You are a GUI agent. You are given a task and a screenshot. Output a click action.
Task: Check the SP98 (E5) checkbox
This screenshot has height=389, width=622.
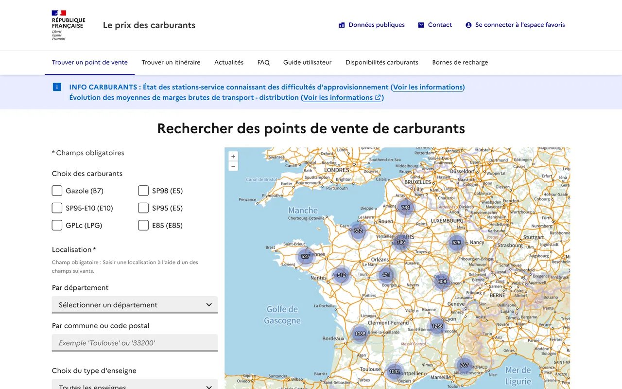pos(143,191)
